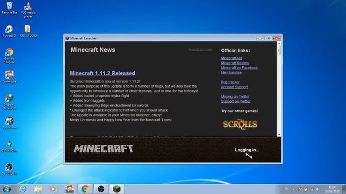Screen dimensions: 346x194
Task: Open the OBS STUDIO folder on desktop
Action: point(28,31)
